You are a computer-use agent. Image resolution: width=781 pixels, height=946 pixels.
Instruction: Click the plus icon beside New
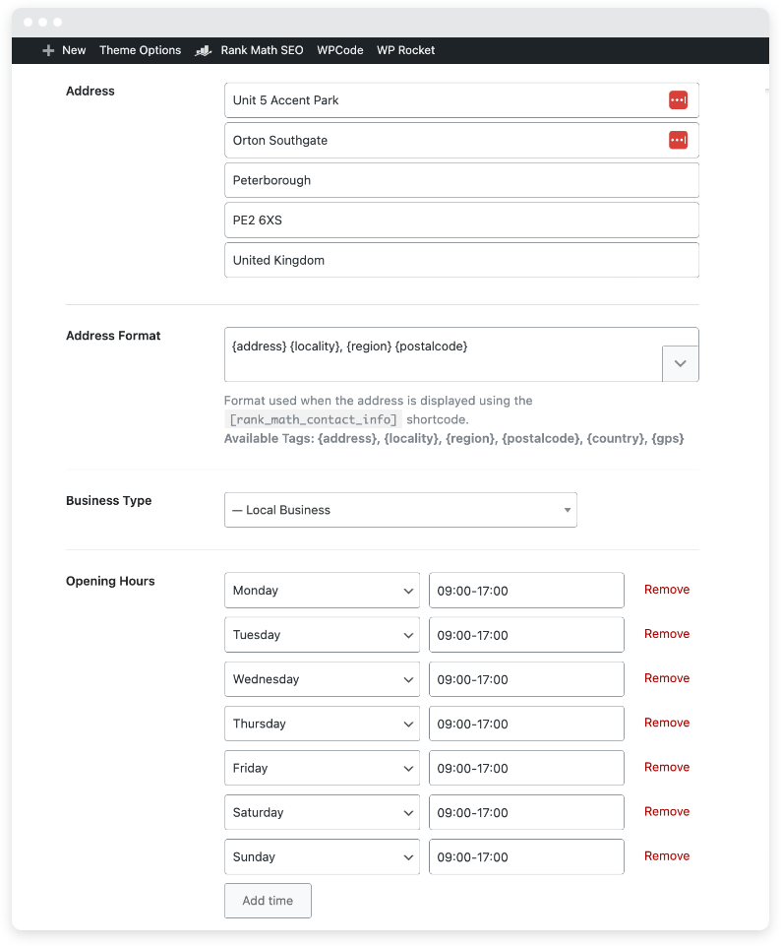click(x=48, y=50)
